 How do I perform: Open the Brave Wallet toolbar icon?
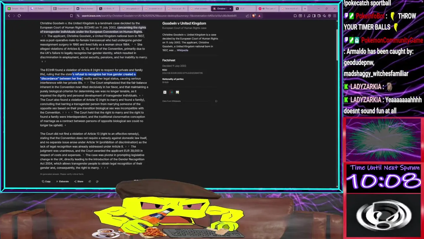pyautogui.click(x=319, y=16)
